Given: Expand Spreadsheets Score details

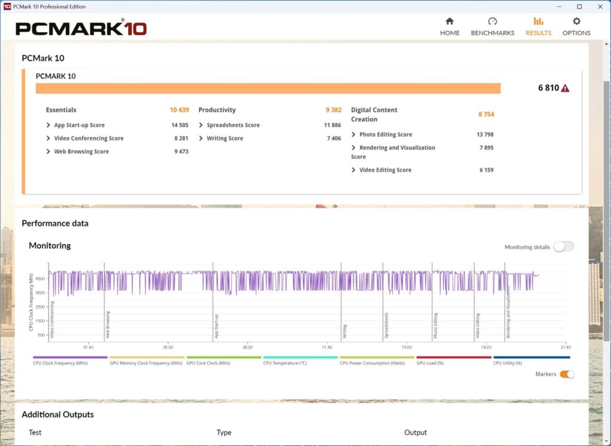Looking at the screenshot, I should pos(200,125).
